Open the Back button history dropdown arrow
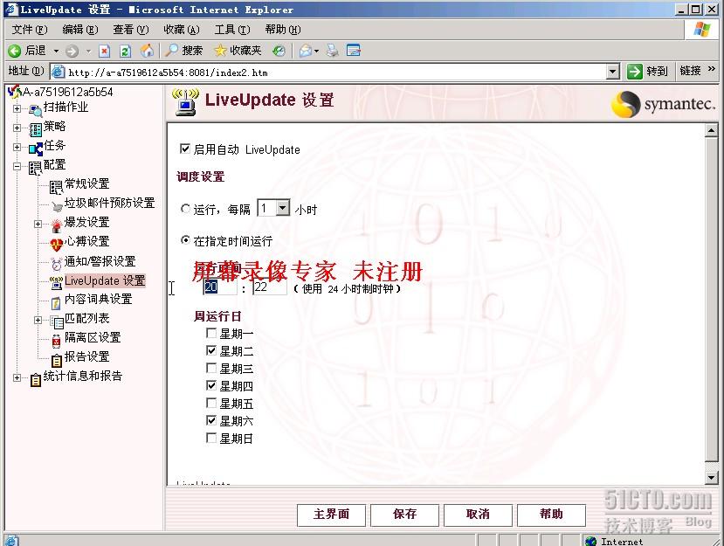 (56, 51)
